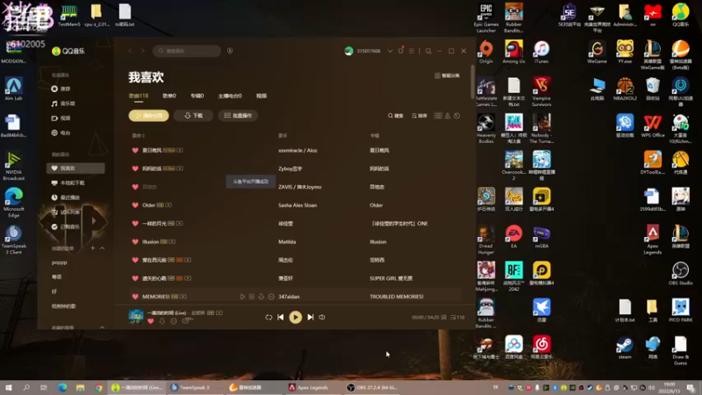The width and height of the screenshot is (702, 395).
Task: Open the iTunes desktop icon
Action: click(x=541, y=52)
